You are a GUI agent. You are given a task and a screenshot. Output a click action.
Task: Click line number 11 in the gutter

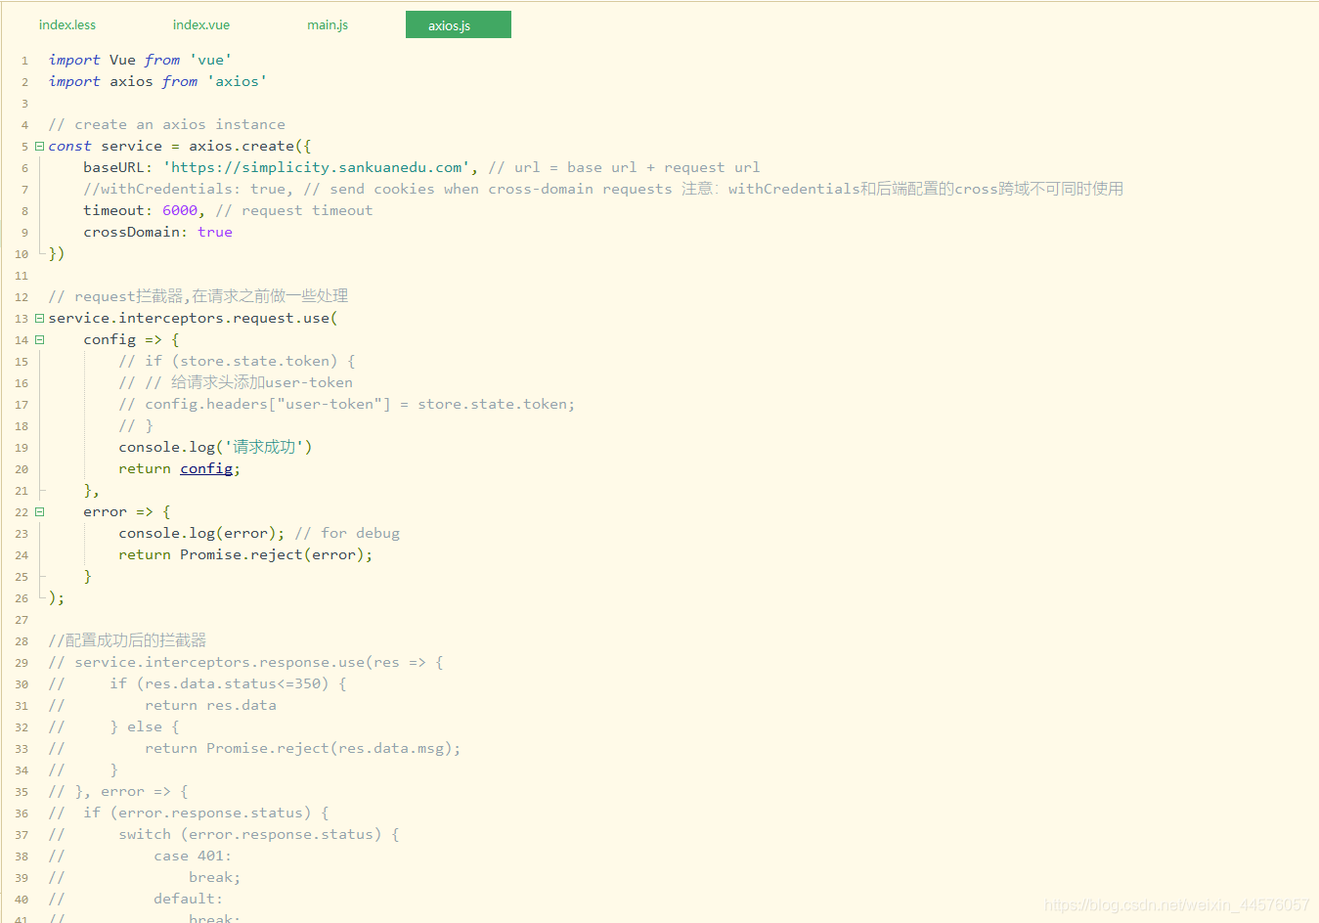pos(22,276)
